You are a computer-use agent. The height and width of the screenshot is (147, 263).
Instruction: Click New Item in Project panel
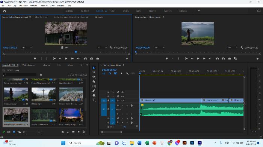point(79,132)
